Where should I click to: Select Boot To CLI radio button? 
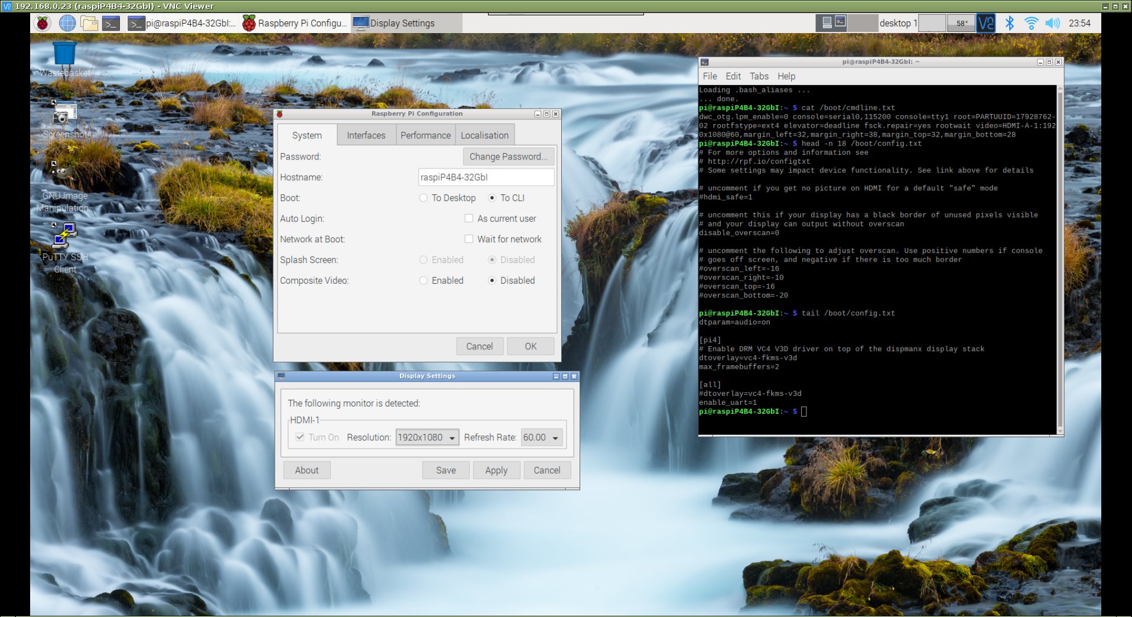point(506,198)
